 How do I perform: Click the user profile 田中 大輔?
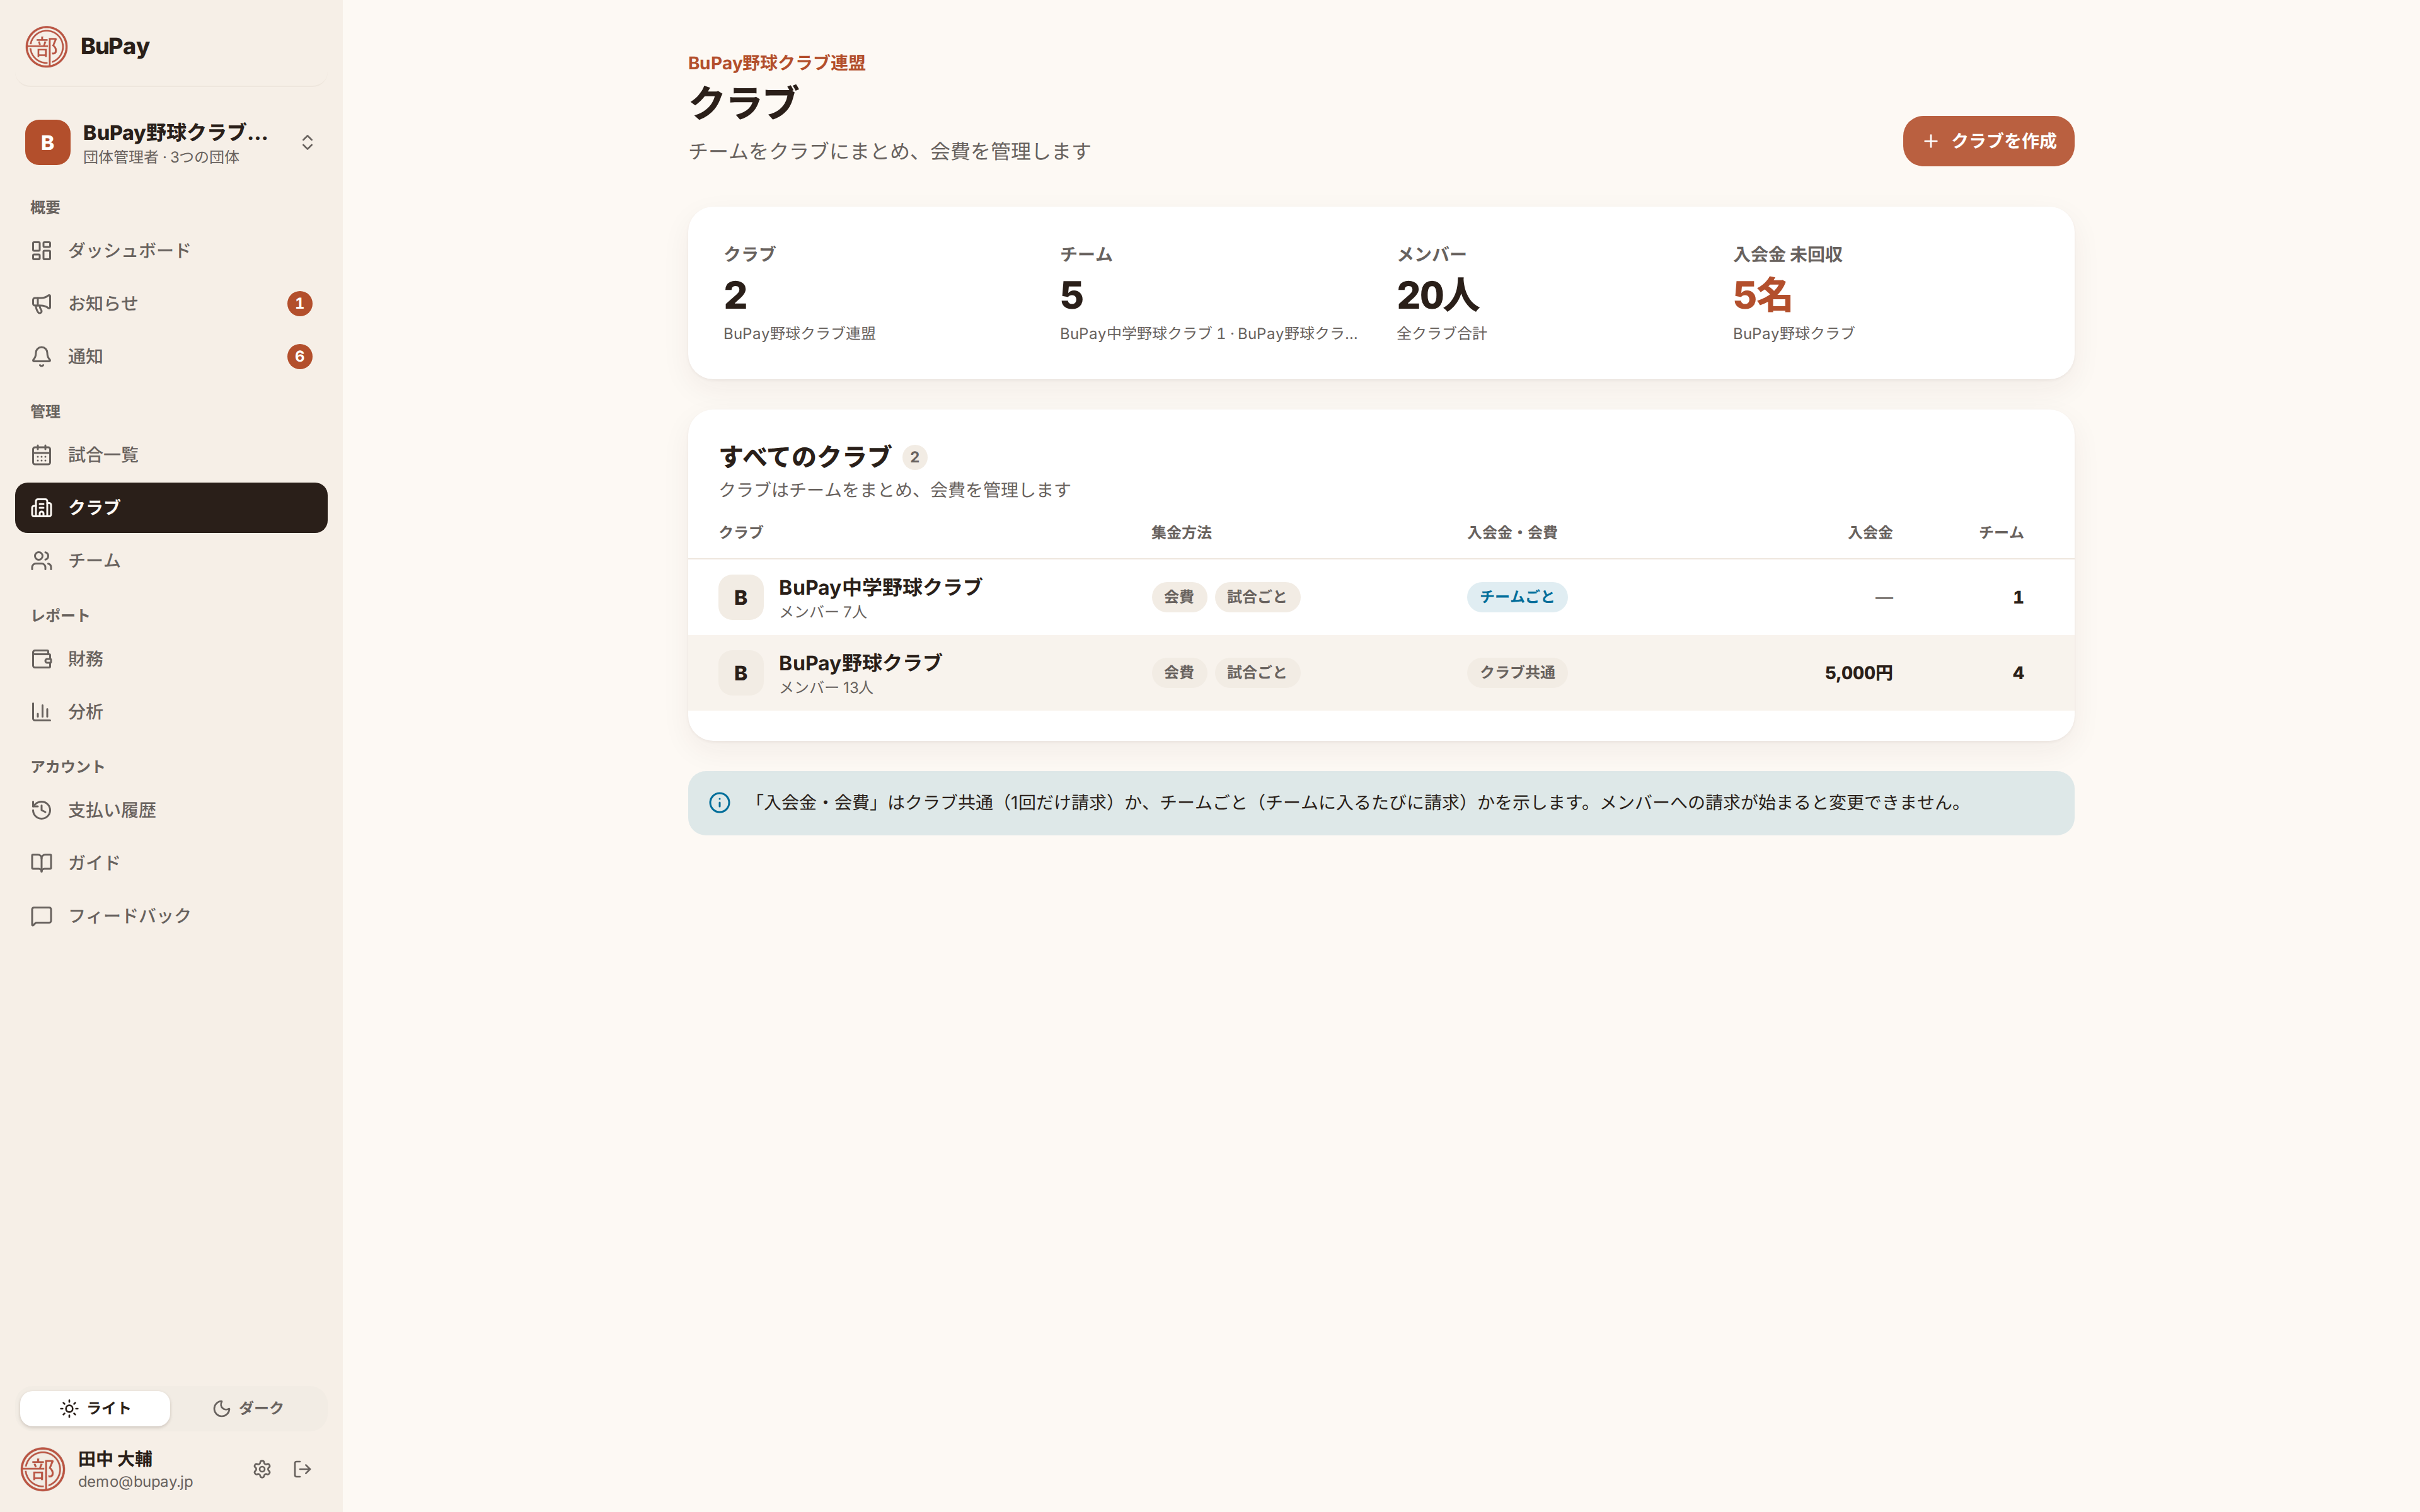click(x=107, y=1469)
